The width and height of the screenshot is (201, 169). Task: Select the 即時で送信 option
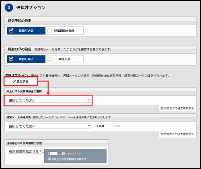point(26,31)
